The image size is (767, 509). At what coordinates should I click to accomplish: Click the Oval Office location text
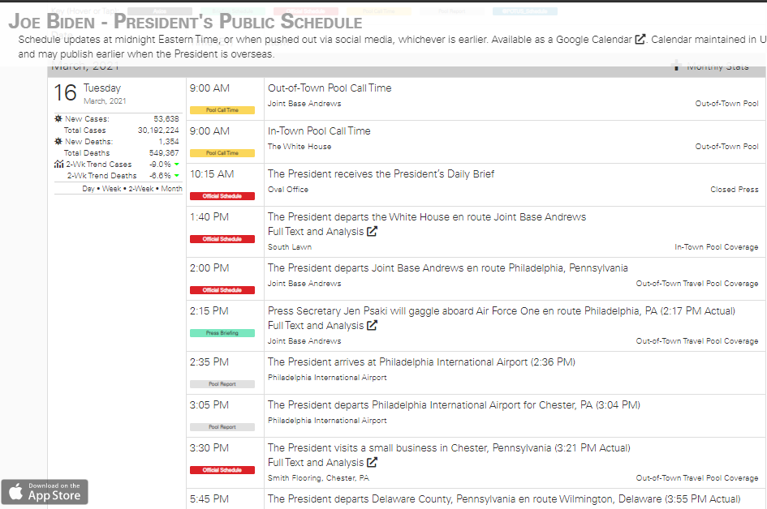[288, 190]
